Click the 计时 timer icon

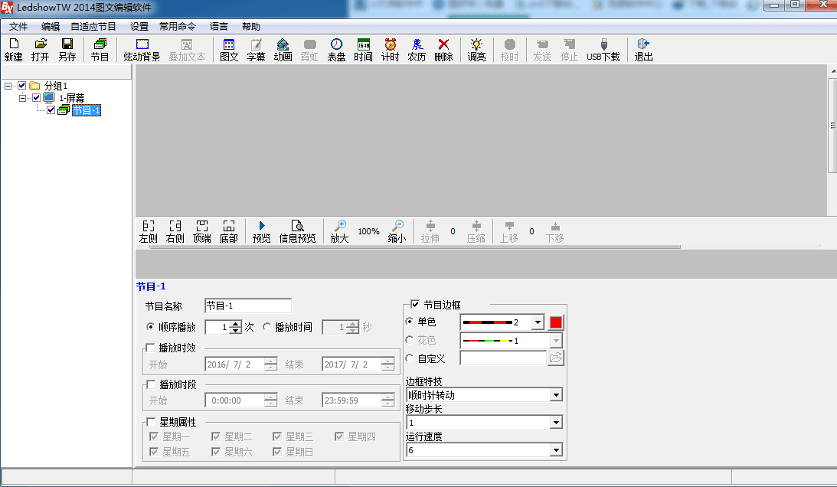point(391,50)
